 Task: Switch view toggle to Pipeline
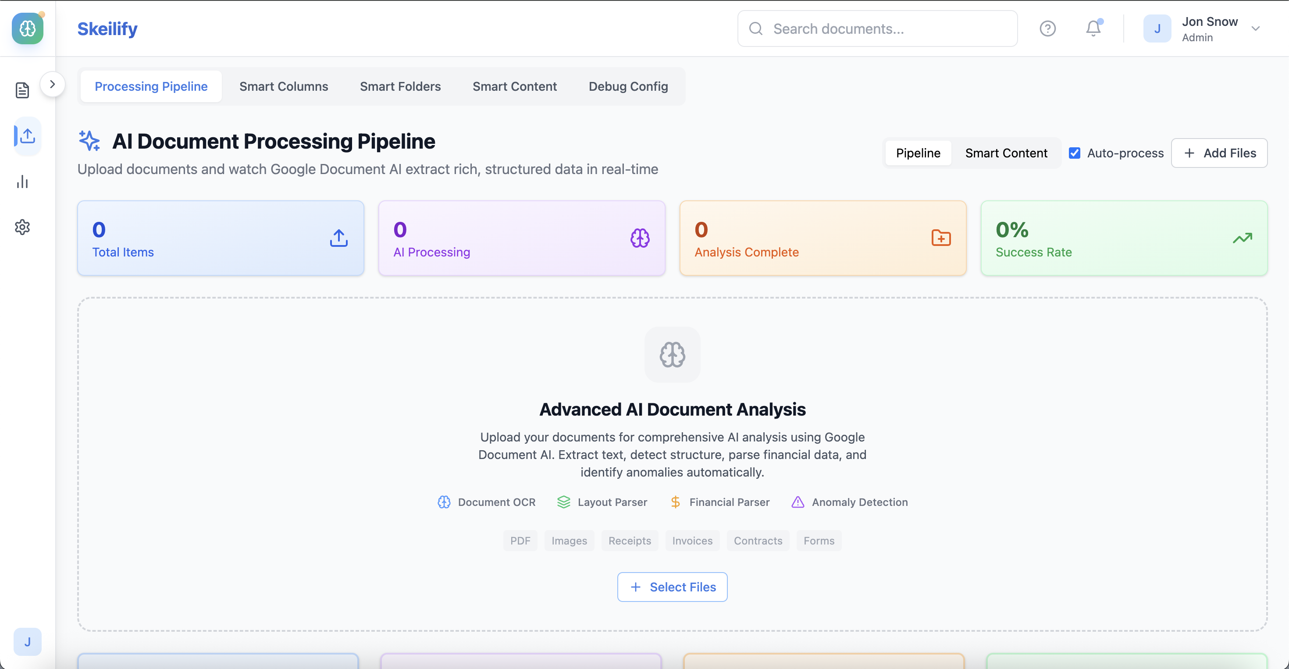[918, 153]
